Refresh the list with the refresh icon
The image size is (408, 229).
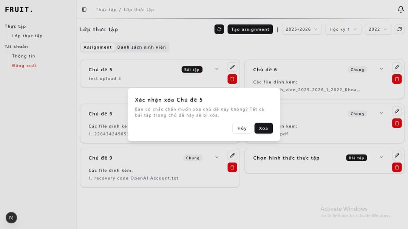pyautogui.click(x=399, y=29)
